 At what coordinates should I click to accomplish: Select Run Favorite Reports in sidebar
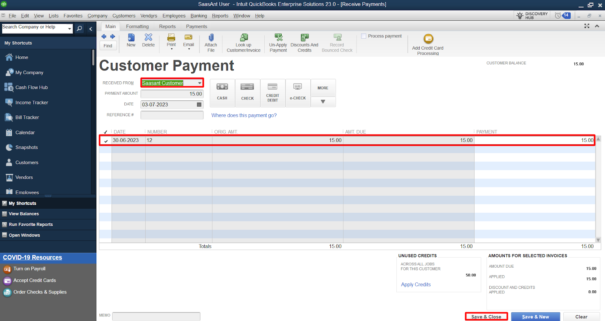31,224
